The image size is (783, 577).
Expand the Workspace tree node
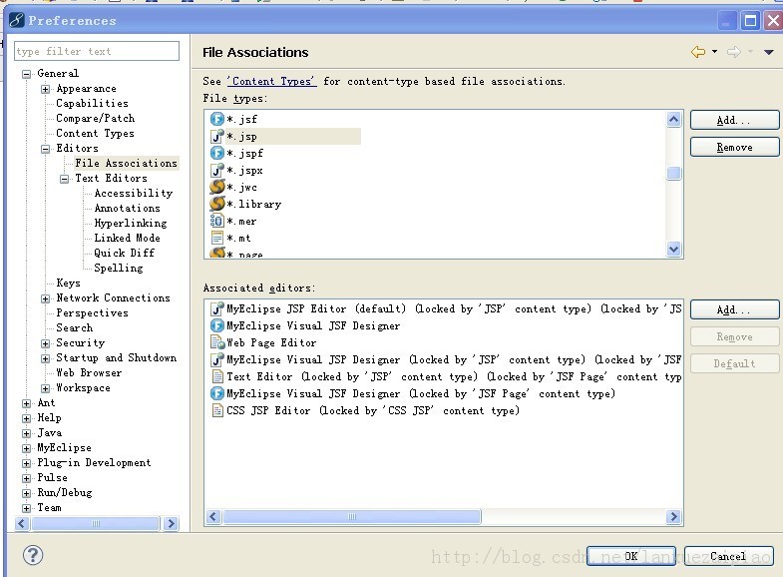click(46, 388)
